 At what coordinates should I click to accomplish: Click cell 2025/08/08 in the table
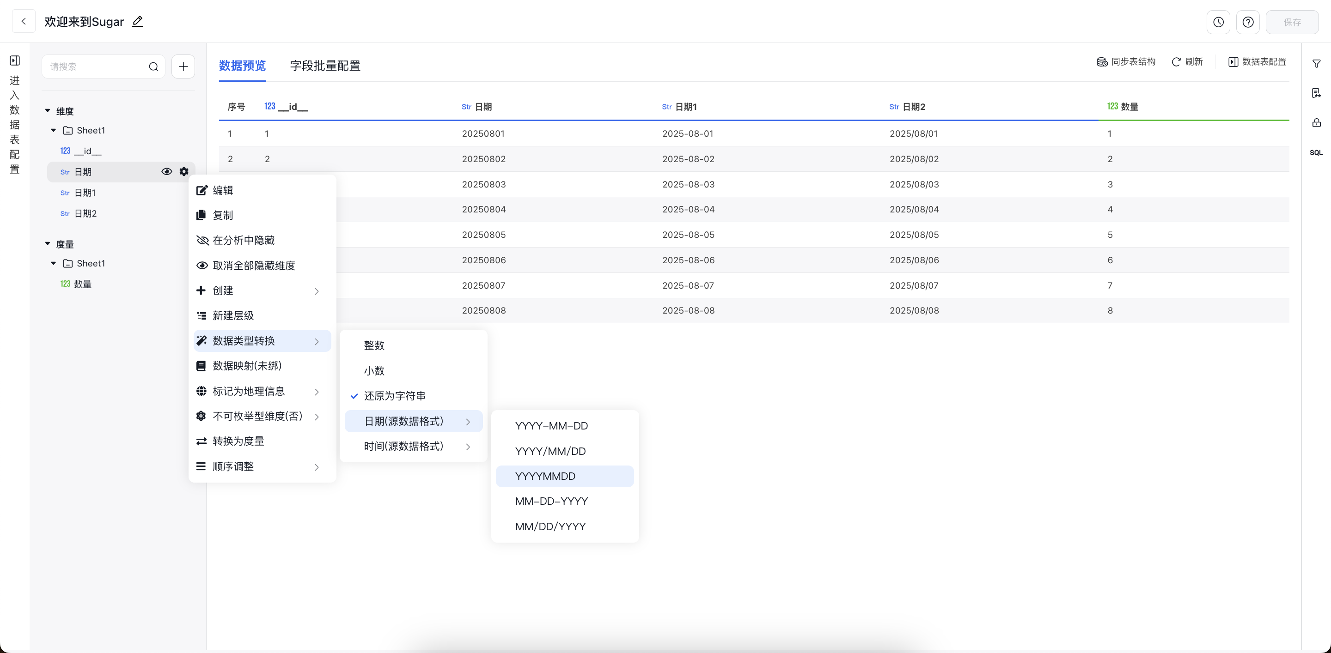[914, 311]
